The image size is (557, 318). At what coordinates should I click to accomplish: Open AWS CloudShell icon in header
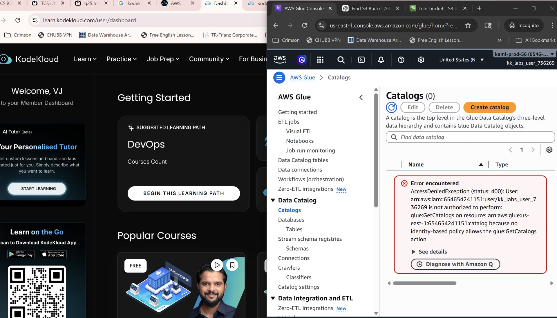(361, 60)
